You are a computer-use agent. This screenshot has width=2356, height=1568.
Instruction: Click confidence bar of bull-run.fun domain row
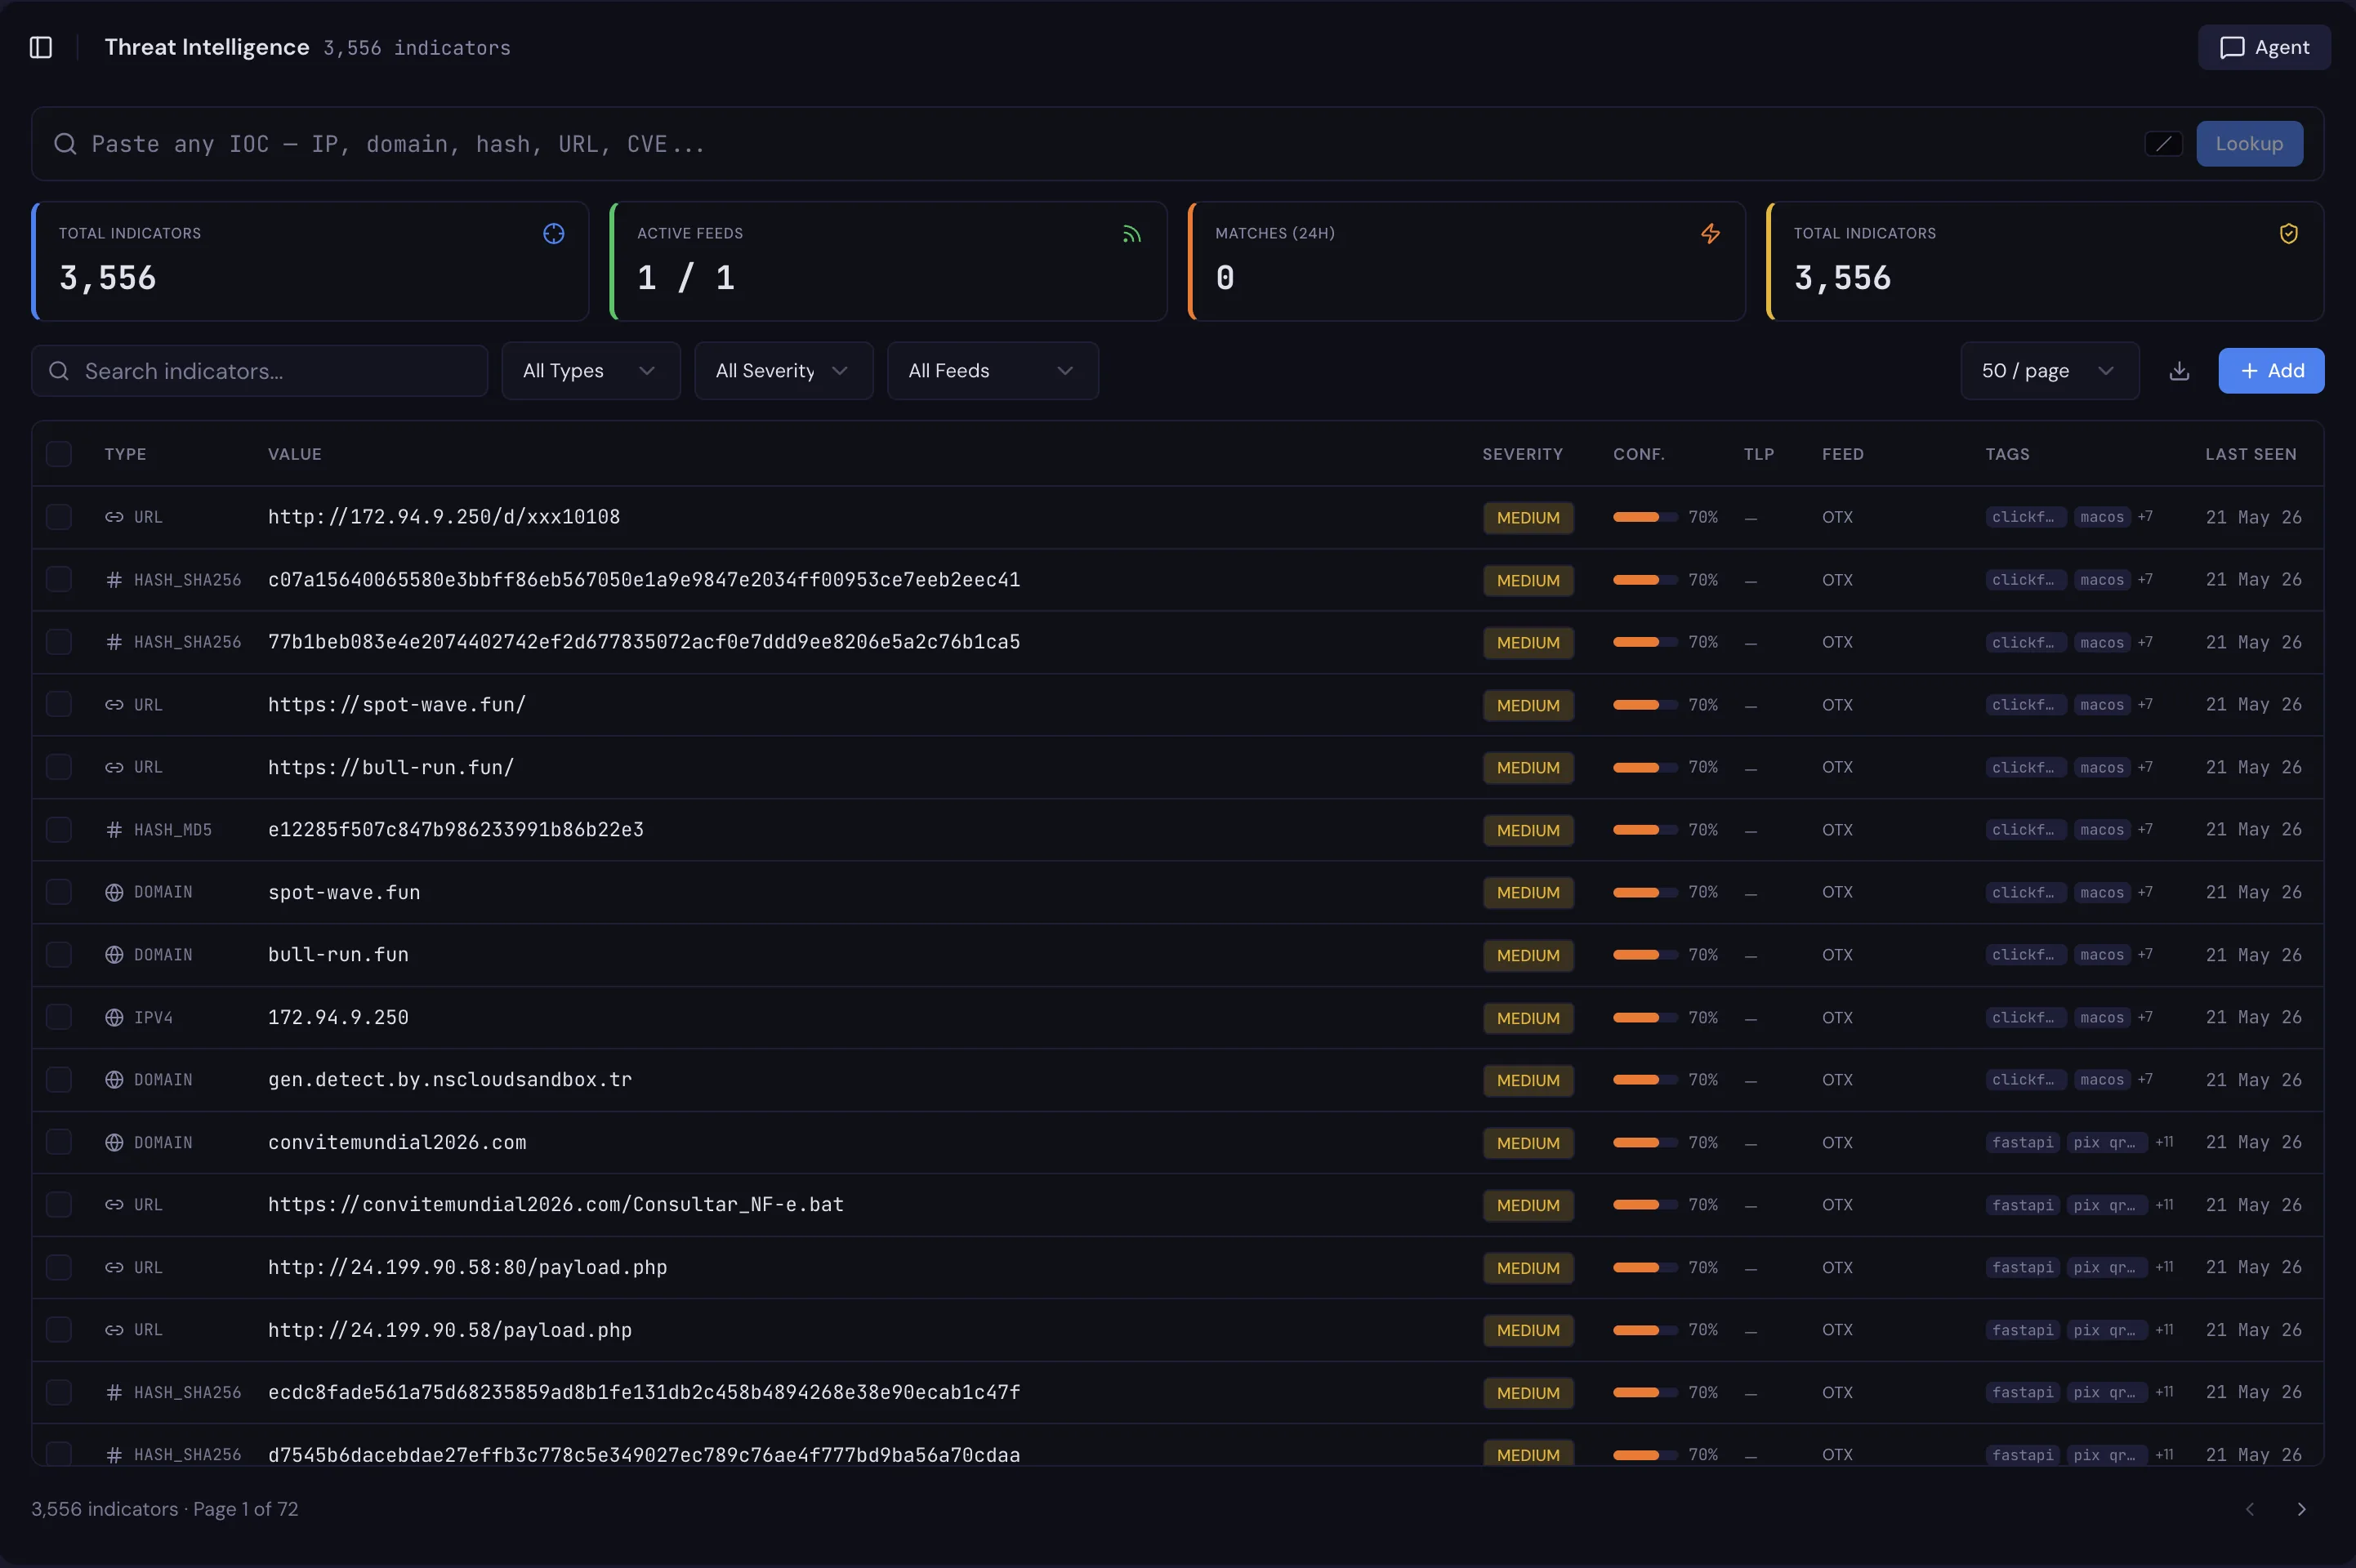click(1645, 955)
